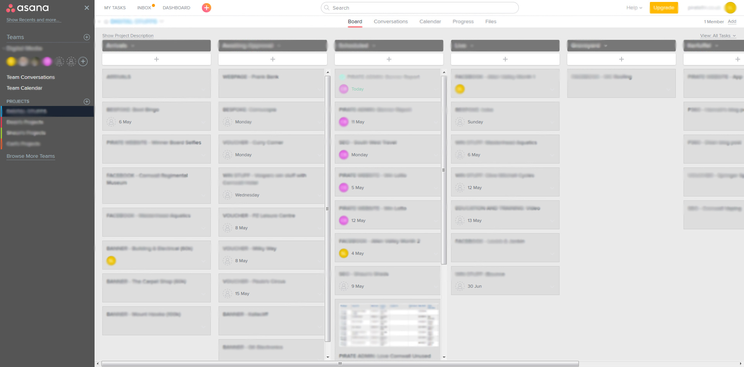Add a task with the plus above the first column
This screenshot has width=744, height=367.
(x=156, y=59)
